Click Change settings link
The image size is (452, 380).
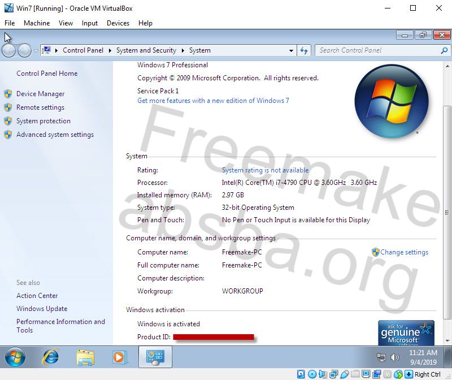pyautogui.click(x=404, y=252)
